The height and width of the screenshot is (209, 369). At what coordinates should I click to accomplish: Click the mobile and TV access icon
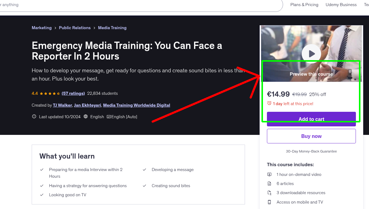(x=269, y=202)
